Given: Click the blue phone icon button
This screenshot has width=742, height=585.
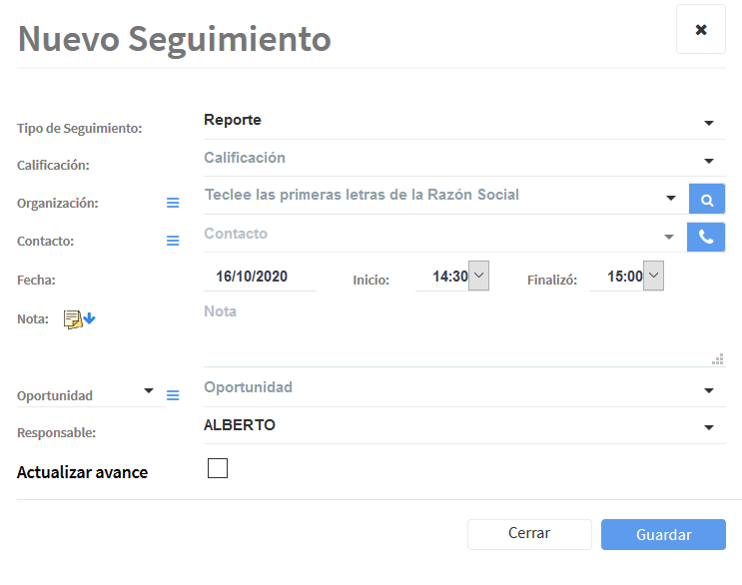Looking at the screenshot, I should tap(706, 237).
